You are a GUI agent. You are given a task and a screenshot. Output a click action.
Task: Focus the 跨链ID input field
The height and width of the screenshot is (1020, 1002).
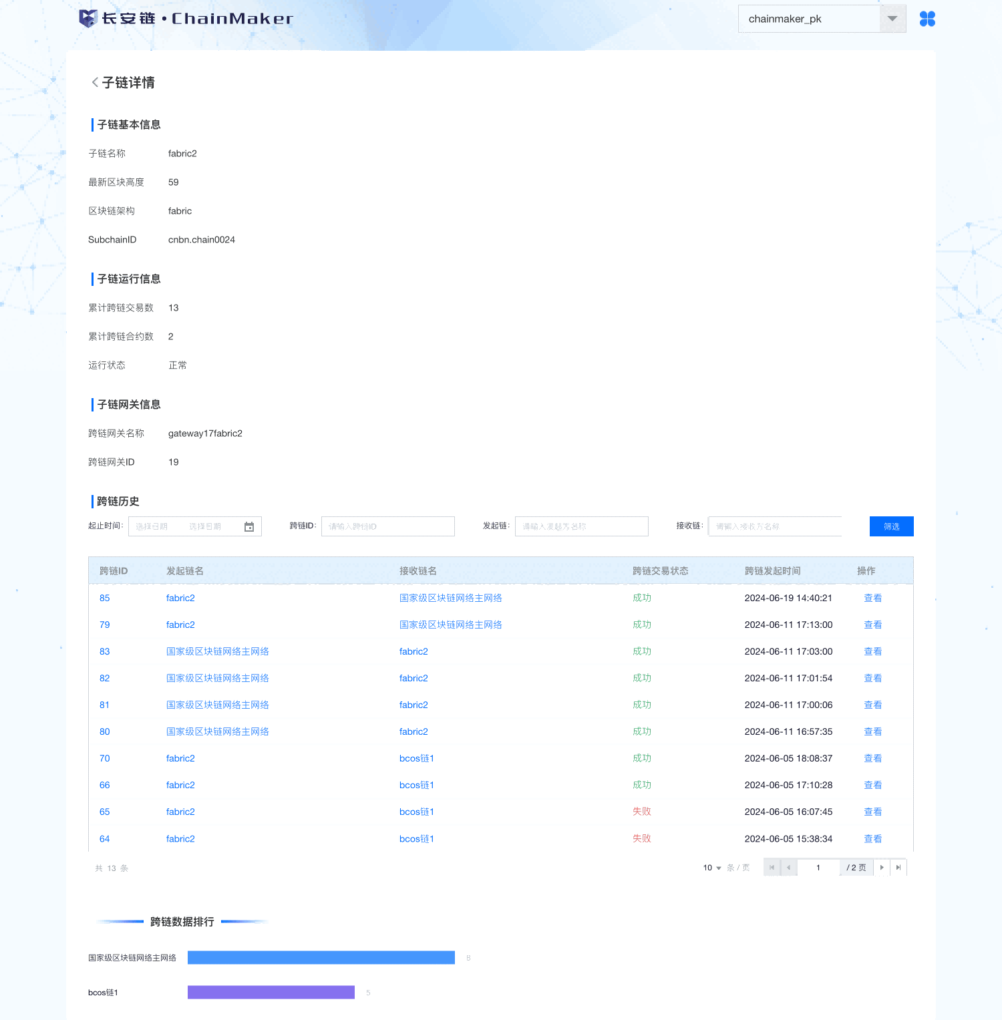(x=387, y=526)
